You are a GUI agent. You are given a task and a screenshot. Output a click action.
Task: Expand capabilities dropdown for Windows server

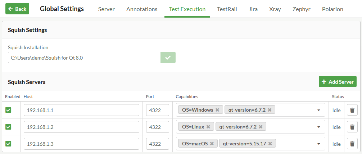tap(318, 110)
